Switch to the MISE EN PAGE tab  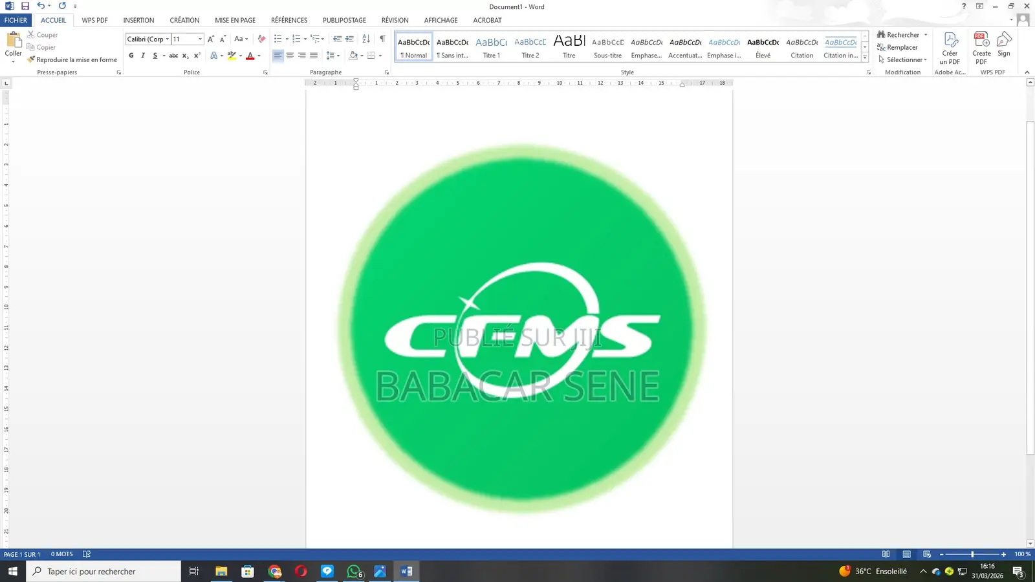coord(235,20)
